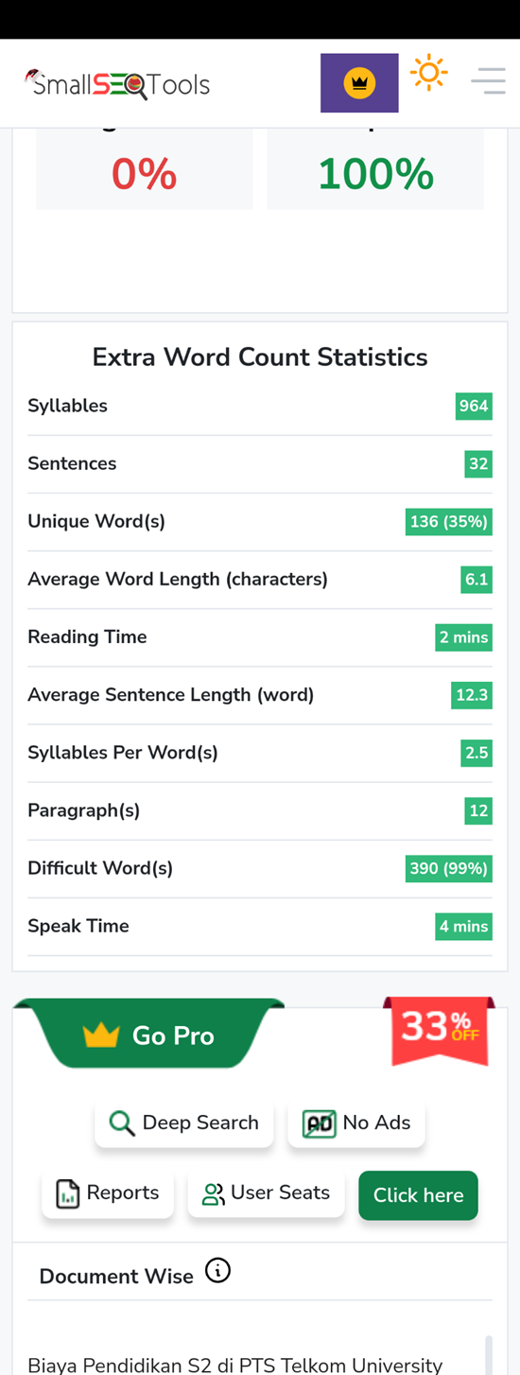
Task: Click the crossed-out AD icon
Action: (320, 1123)
